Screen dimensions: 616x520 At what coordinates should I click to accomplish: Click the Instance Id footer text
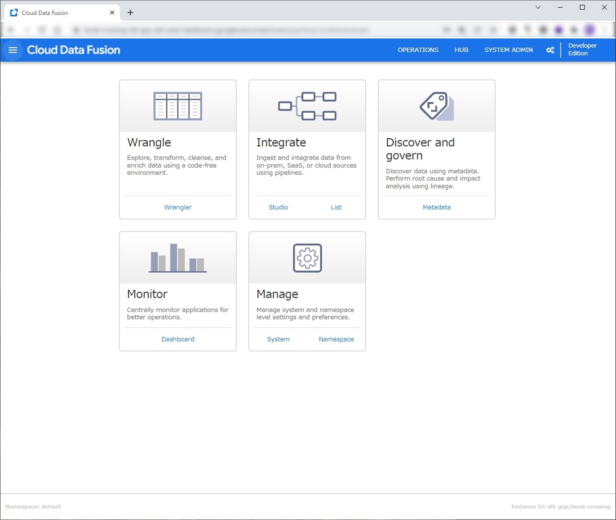[561, 507]
